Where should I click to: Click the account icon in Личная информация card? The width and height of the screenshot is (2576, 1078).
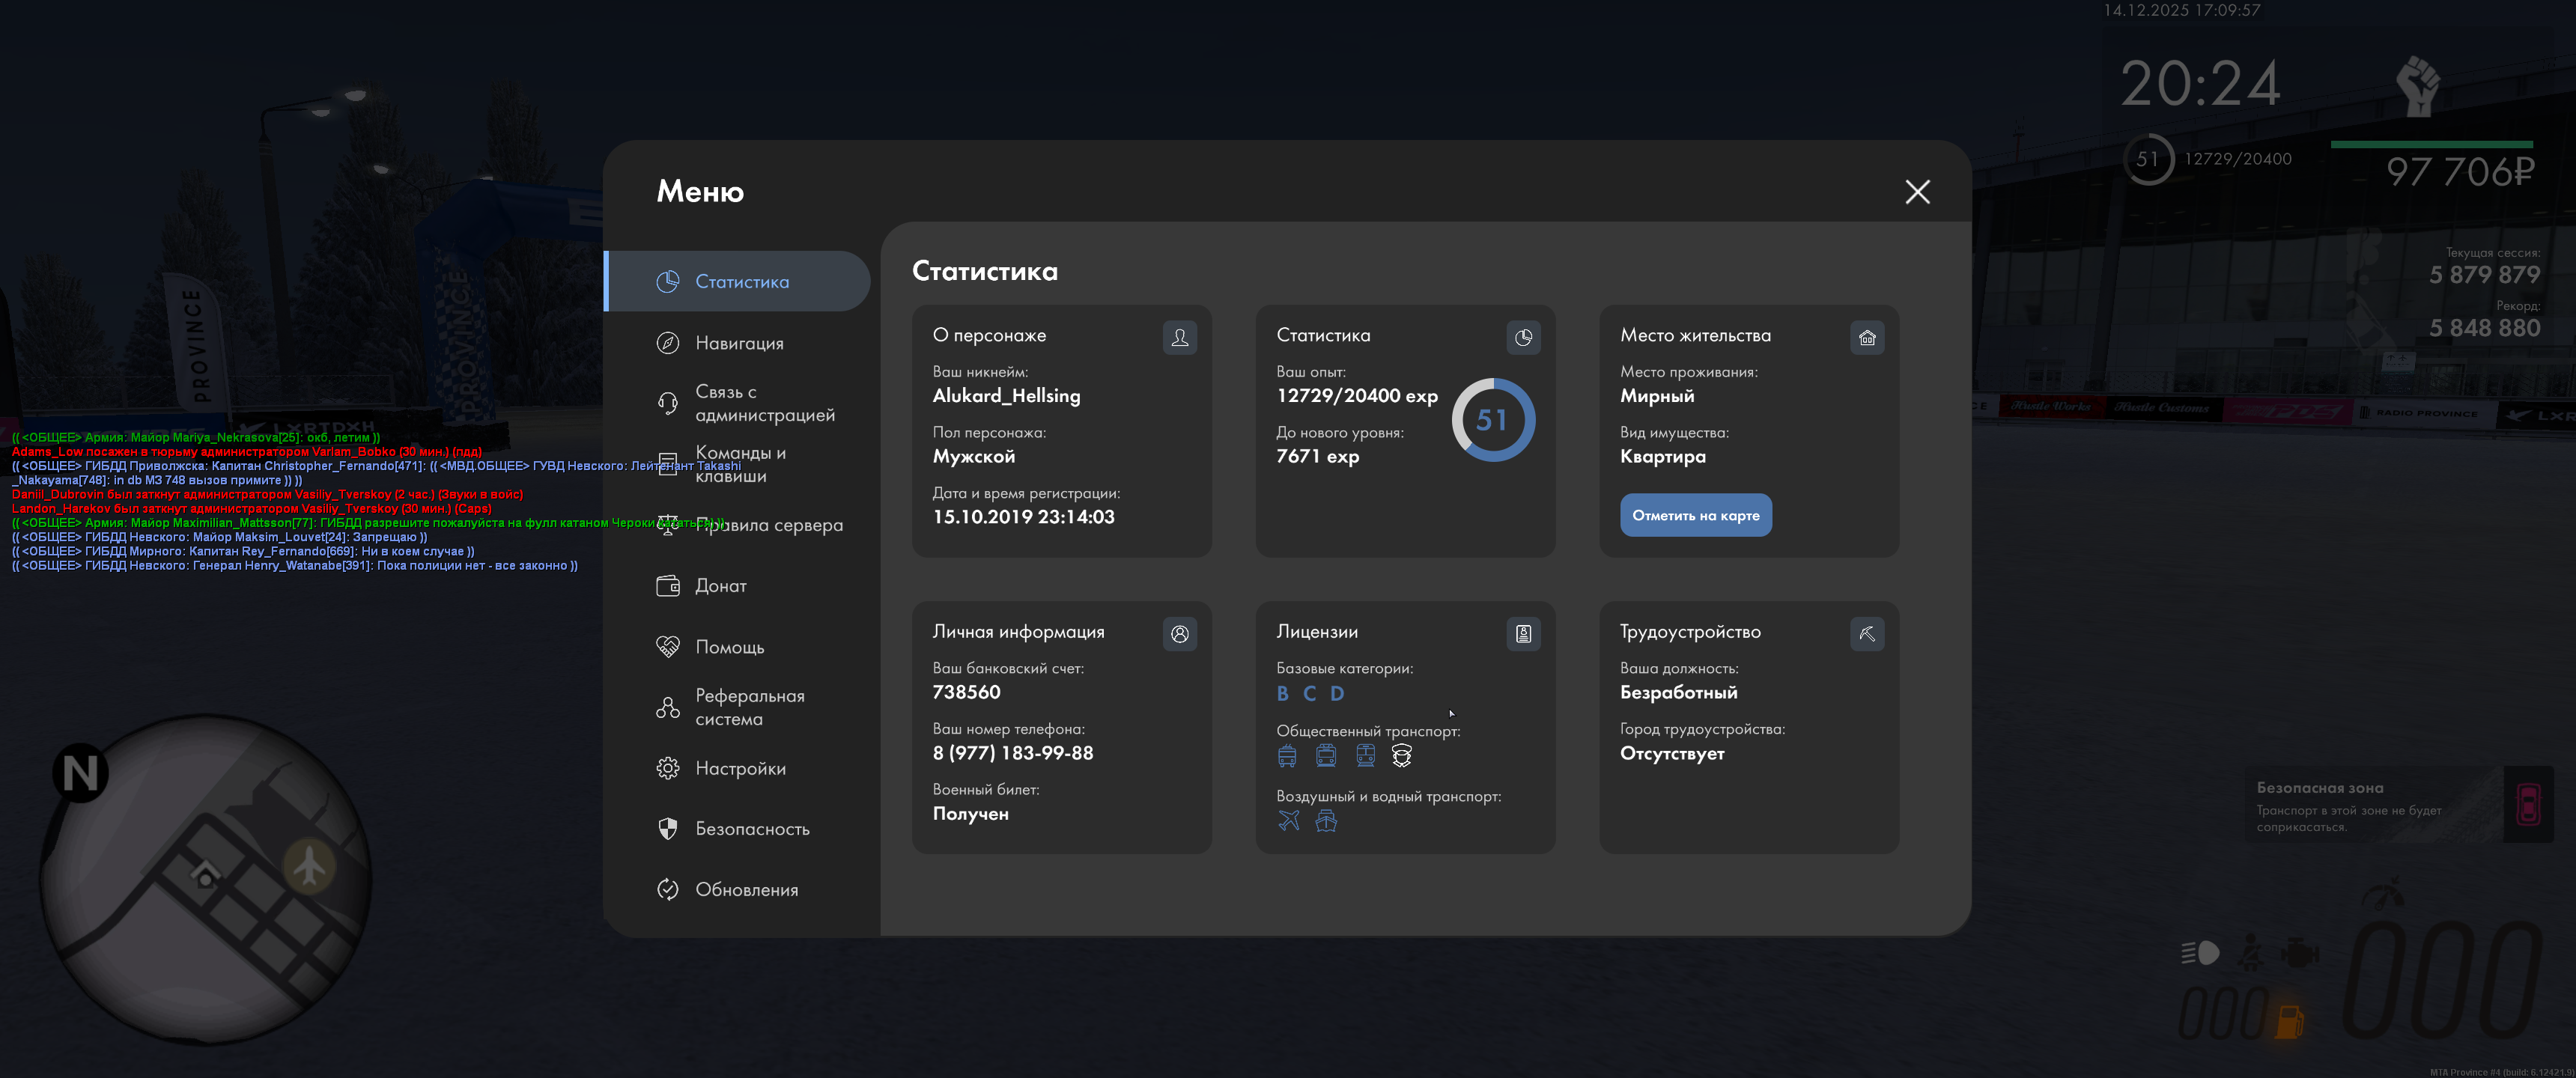click(x=1179, y=634)
